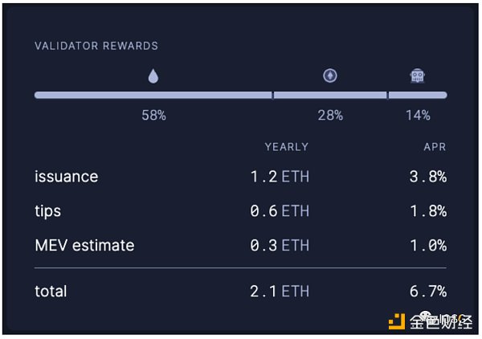
Task: Select the 28% tips bar segment
Action: 330,95
